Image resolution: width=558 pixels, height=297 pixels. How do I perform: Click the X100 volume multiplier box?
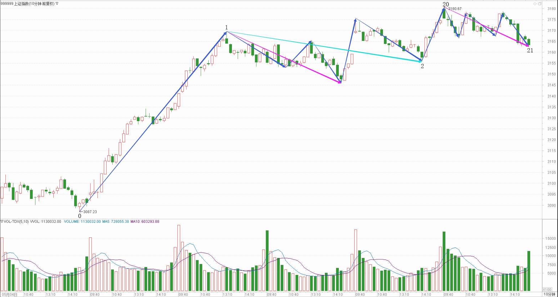pyautogui.click(x=547, y=290)
